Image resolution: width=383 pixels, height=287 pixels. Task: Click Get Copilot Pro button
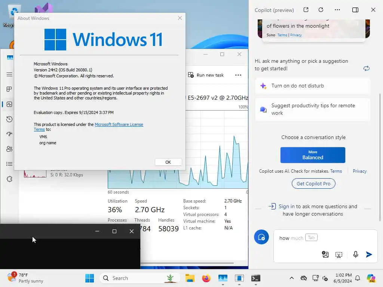click(313, 183)
